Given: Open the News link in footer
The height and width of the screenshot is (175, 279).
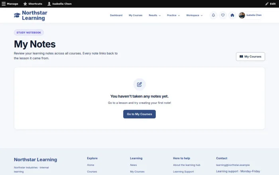Looking at the screenshot, I should pos(134,165).
